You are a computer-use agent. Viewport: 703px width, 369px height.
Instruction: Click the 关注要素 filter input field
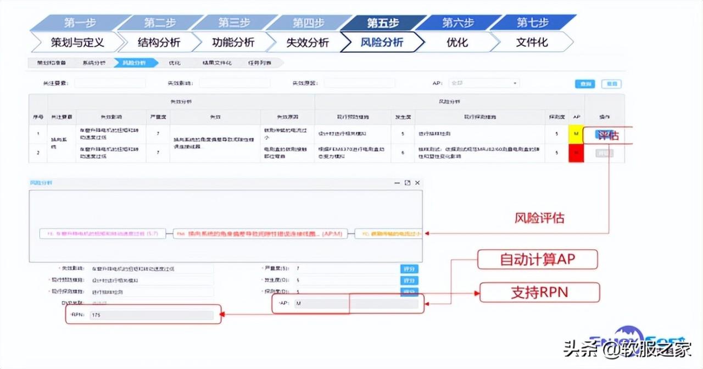click(110, 83)
